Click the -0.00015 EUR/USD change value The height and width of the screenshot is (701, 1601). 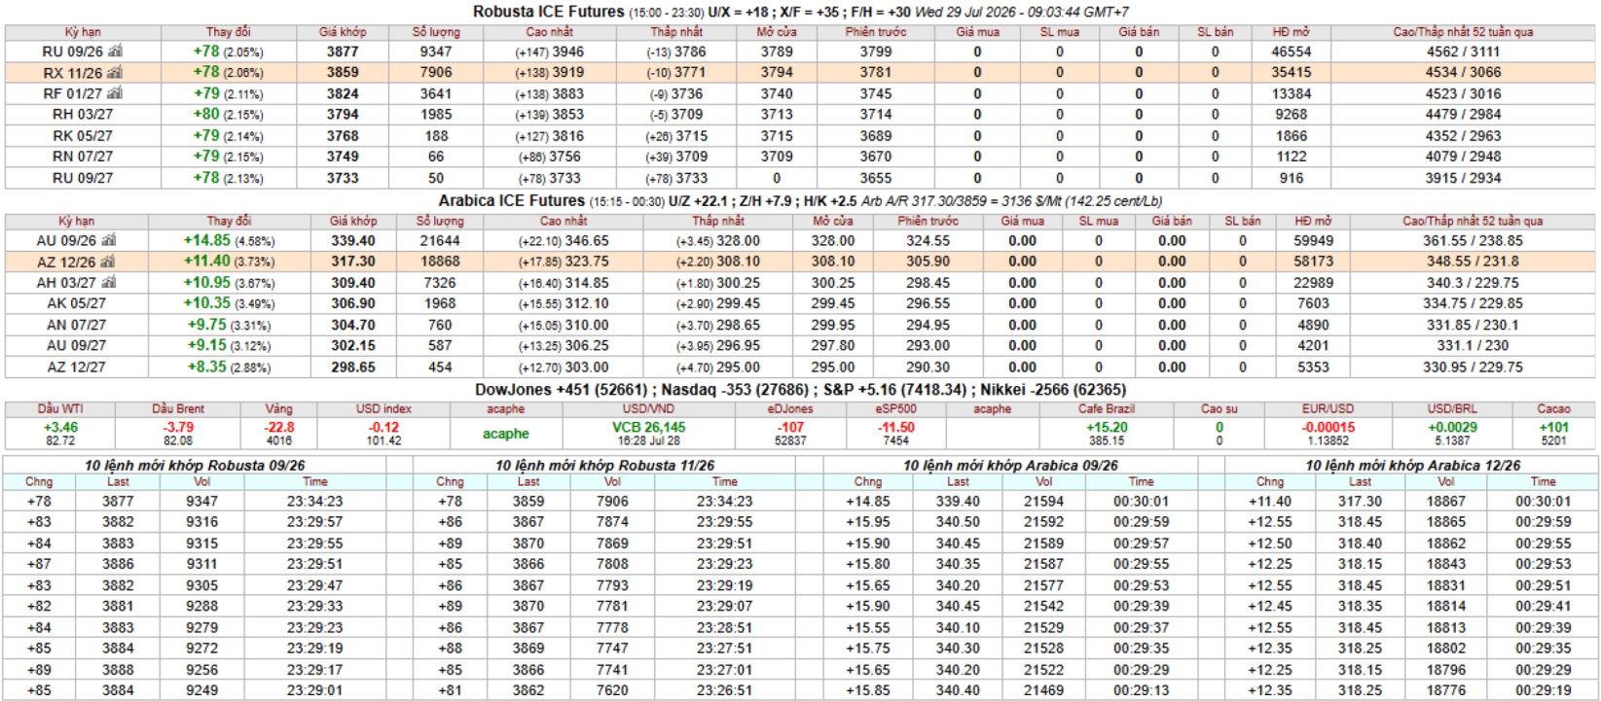[1328, 427]
